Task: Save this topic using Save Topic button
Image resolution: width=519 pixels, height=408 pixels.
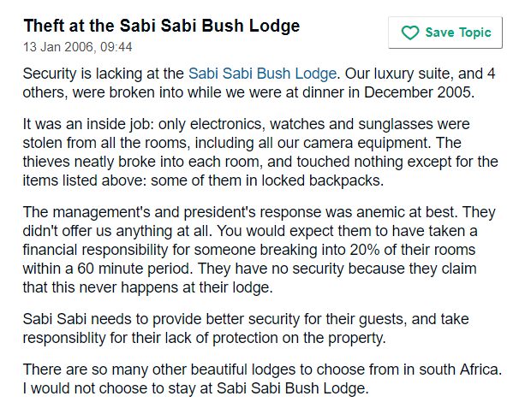Action: pyautogui.click(x=445, y=33)
